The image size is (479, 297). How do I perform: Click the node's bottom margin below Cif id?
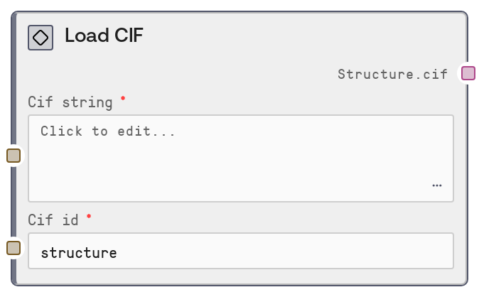[240, 277]
